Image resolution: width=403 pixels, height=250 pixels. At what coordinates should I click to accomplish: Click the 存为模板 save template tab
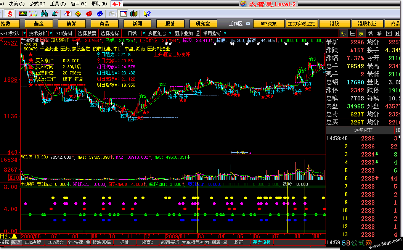pyautogui.click(x=262, y=242)
